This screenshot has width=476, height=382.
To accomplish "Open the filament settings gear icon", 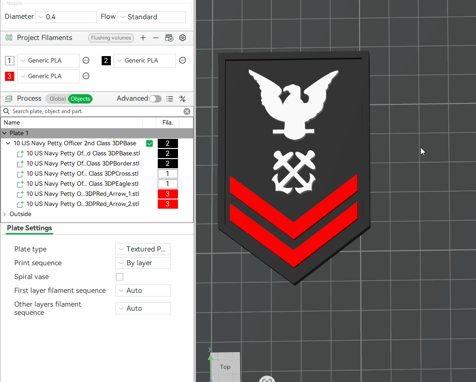I will 183,38.
